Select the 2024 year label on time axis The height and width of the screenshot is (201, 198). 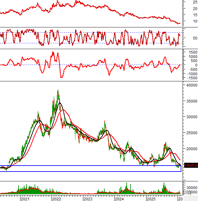click(x=119, y=199)
